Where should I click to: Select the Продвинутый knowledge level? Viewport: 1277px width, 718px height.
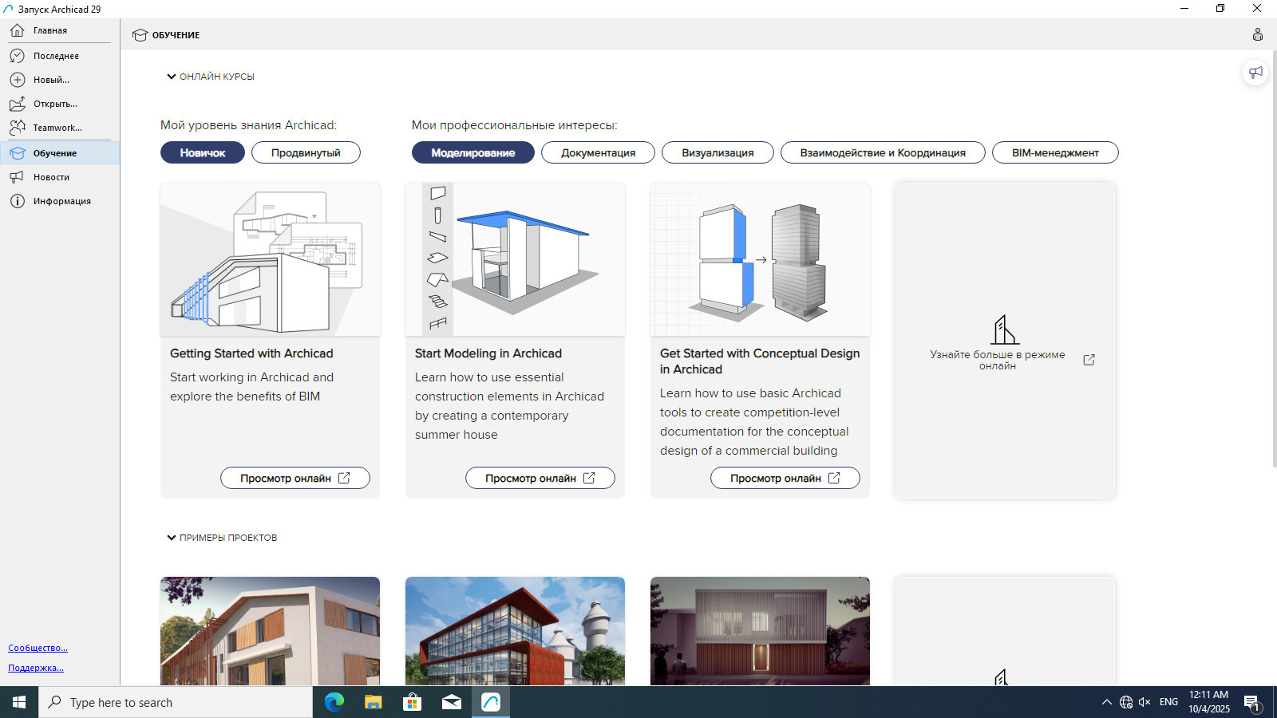(306, 152)
